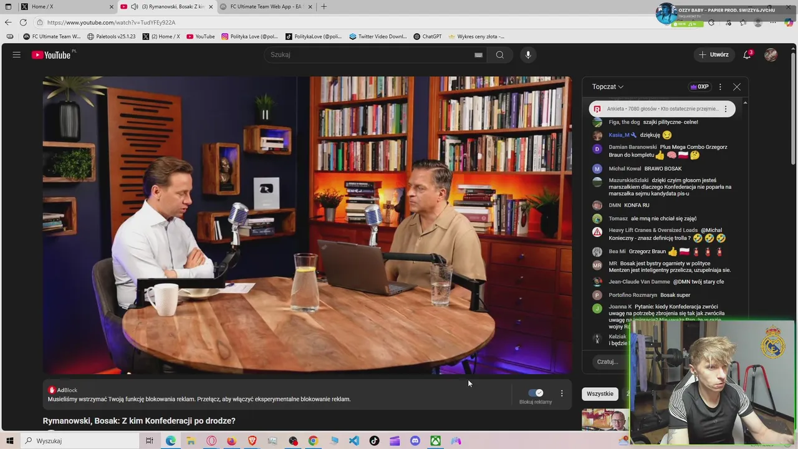Click the AdBlock logo icon

click(x=52, y=390)
